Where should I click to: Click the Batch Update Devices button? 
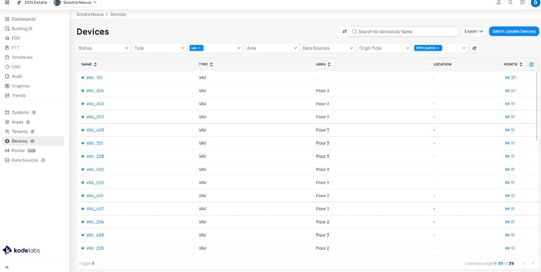(x=514, y=31)
